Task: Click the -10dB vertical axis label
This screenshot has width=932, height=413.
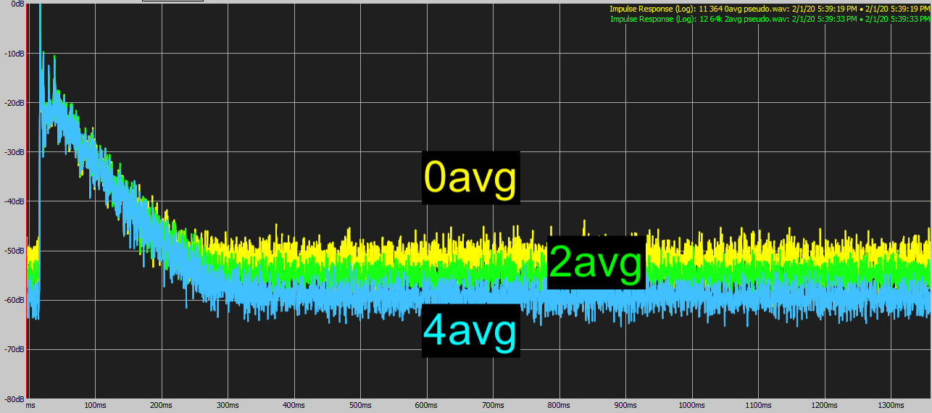Action: click(14, 54)
